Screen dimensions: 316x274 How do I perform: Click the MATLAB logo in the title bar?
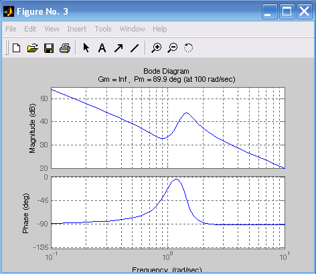click(x=9, y=11)
